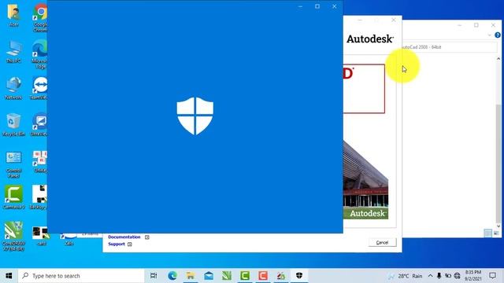The image size is (504, 283).
Task: Select the Zalo desktop shortcut
Action: (x=69, y=239)
